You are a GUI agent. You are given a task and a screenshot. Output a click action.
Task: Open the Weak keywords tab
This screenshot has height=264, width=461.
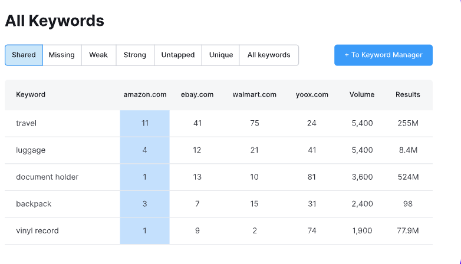tap(98, 55)
